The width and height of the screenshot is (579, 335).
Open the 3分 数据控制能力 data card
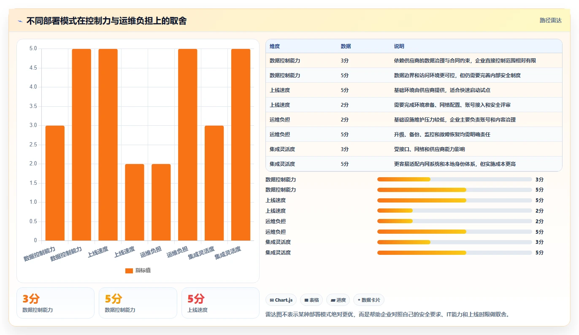[x=55, y=303]
